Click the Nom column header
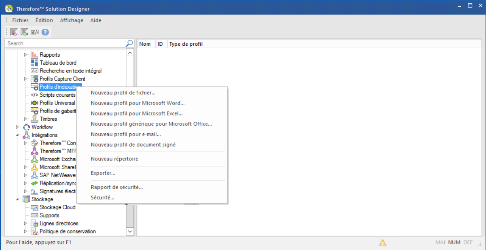 click(x=145, y=44)
